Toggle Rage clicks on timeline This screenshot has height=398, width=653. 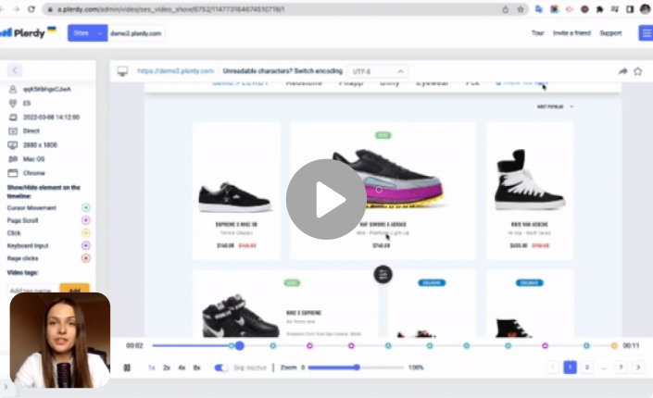[x=86, y=258]
